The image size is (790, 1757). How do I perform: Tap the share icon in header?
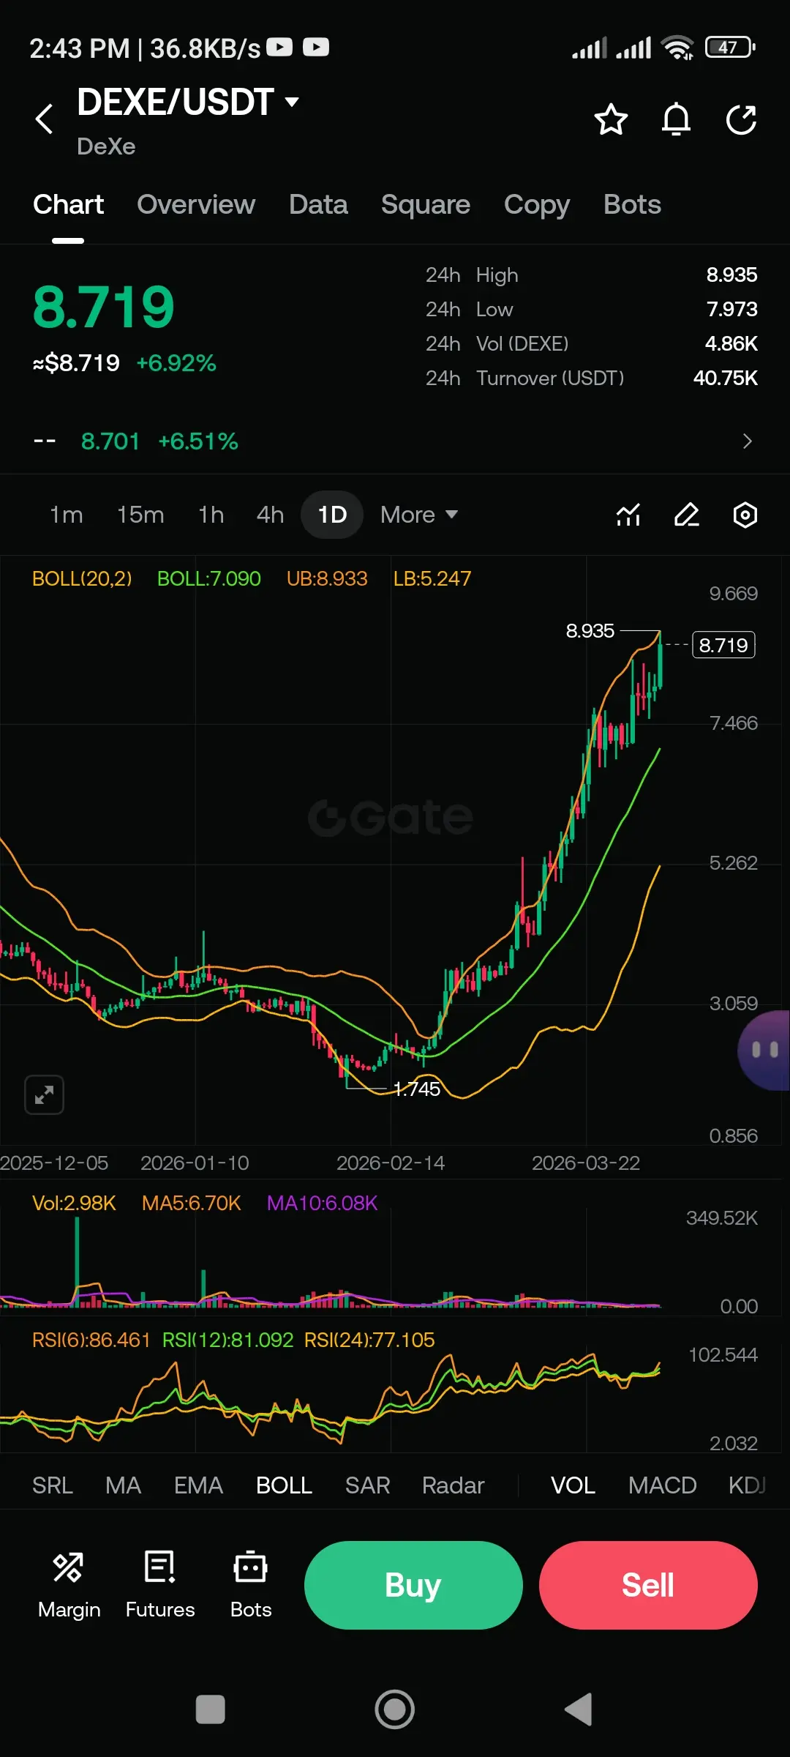click(741, 119)
